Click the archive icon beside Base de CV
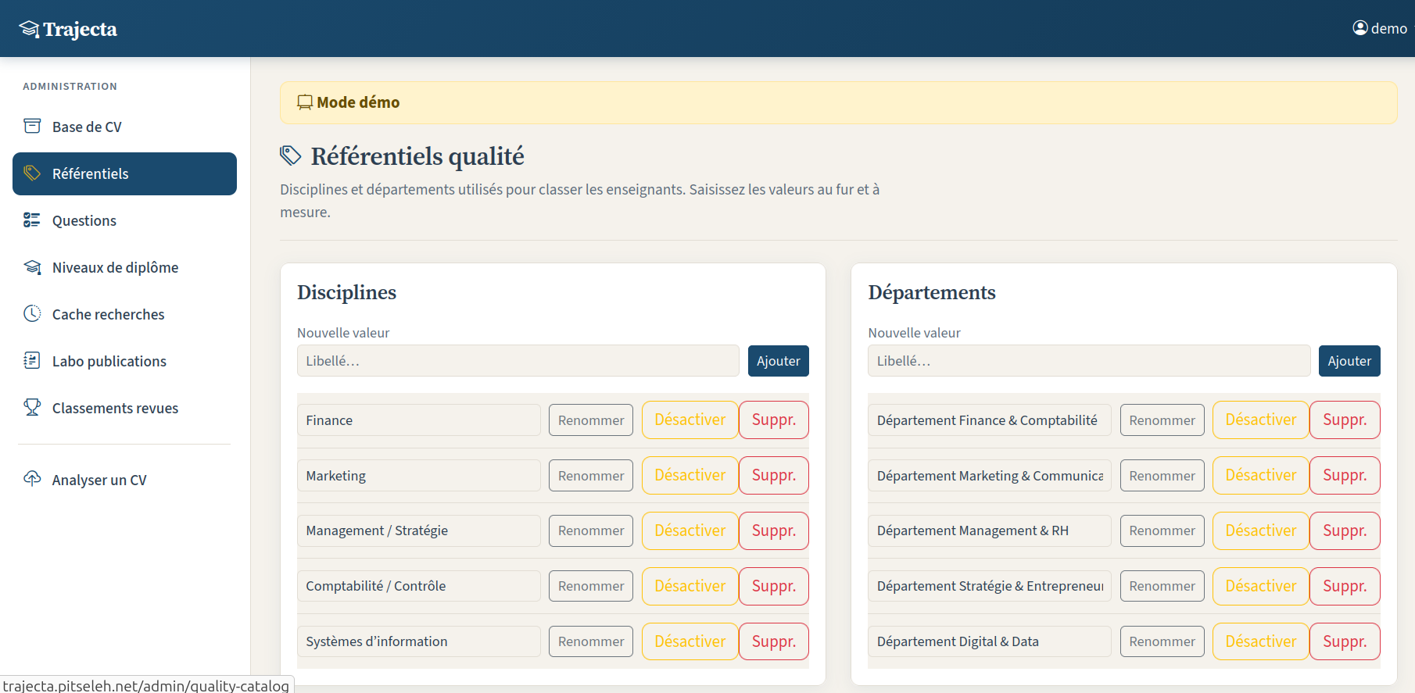The height and width of the screenshot is (693, 1415). [x=32, y=126]
